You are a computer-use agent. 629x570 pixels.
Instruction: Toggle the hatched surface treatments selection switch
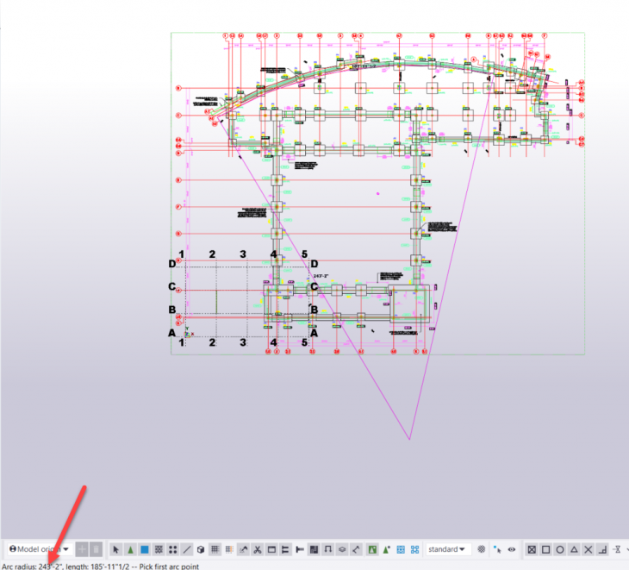tap(159, 549)
